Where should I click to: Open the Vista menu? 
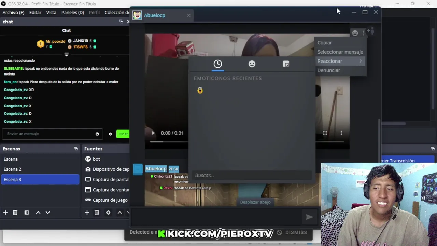(x=51, y=12)
